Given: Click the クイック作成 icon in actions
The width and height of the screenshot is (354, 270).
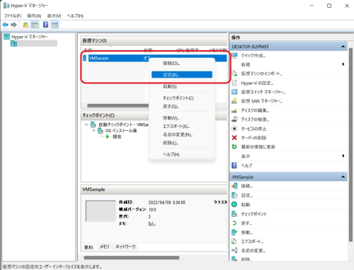Looking at the screenshot, I should (234, 55).
